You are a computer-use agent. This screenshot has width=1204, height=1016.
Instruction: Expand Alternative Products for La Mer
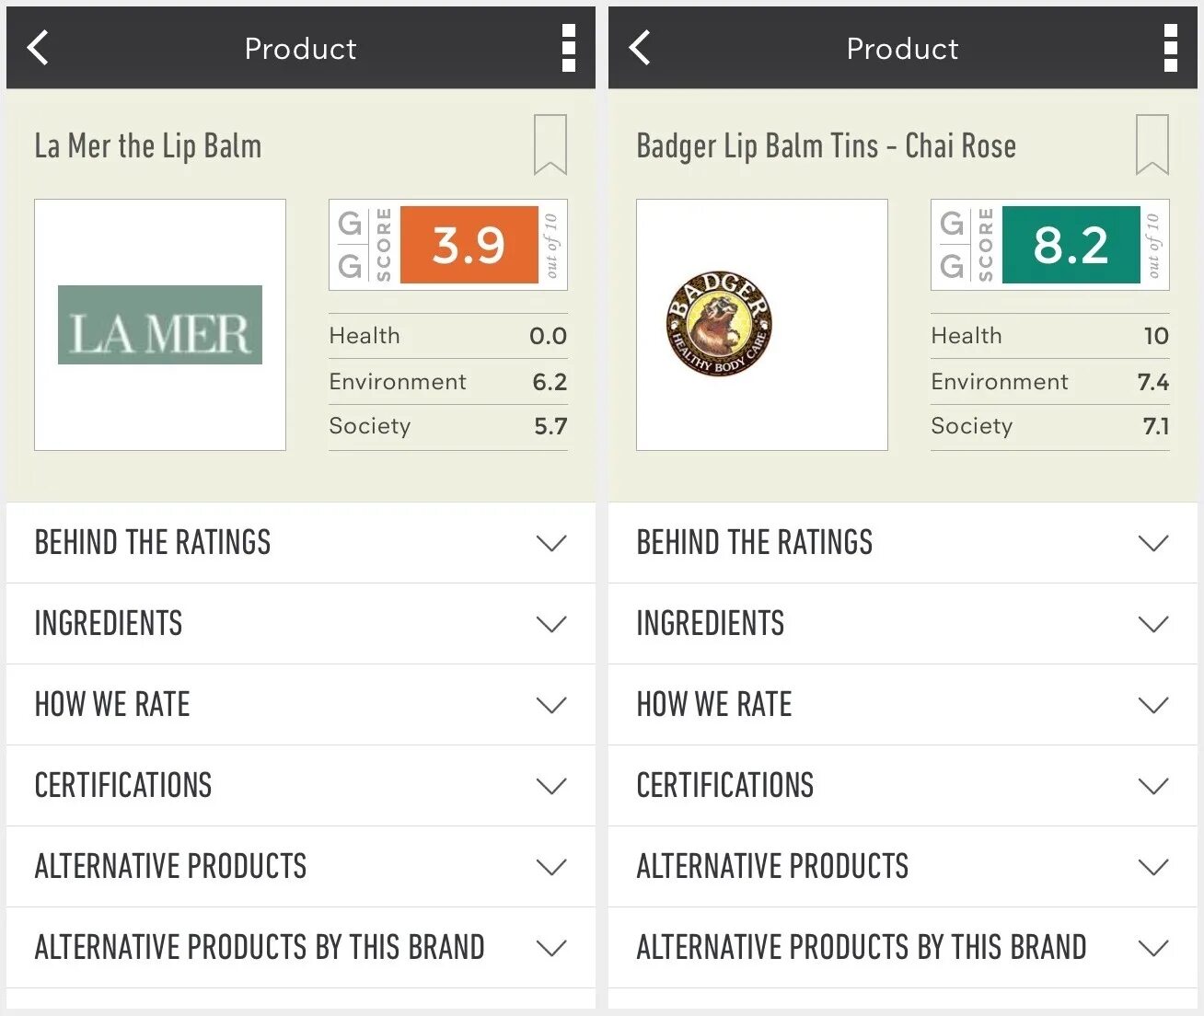coord(300,867)
